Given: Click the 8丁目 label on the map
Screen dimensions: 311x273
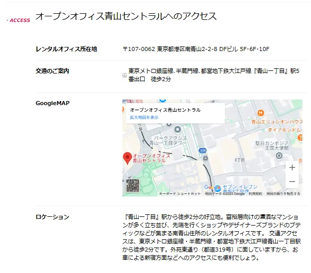Looking at the screenshot, I should 240,160.
